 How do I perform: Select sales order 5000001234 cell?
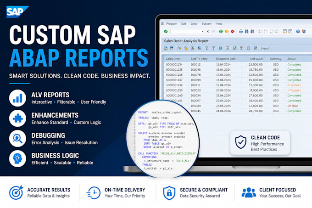click(x=174, y=64)
